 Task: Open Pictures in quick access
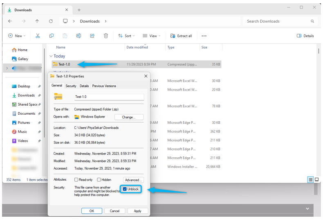[x=21, y=122]
